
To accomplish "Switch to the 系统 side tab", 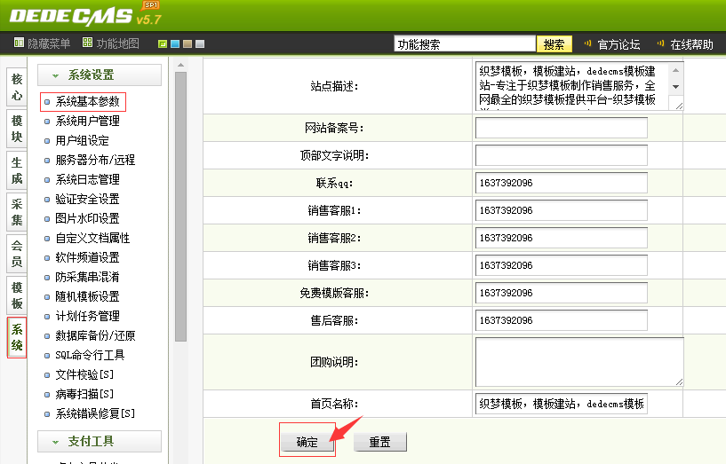I will point(17,337).
